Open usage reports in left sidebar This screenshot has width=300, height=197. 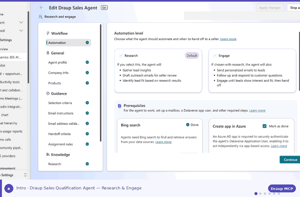[11, 131]
